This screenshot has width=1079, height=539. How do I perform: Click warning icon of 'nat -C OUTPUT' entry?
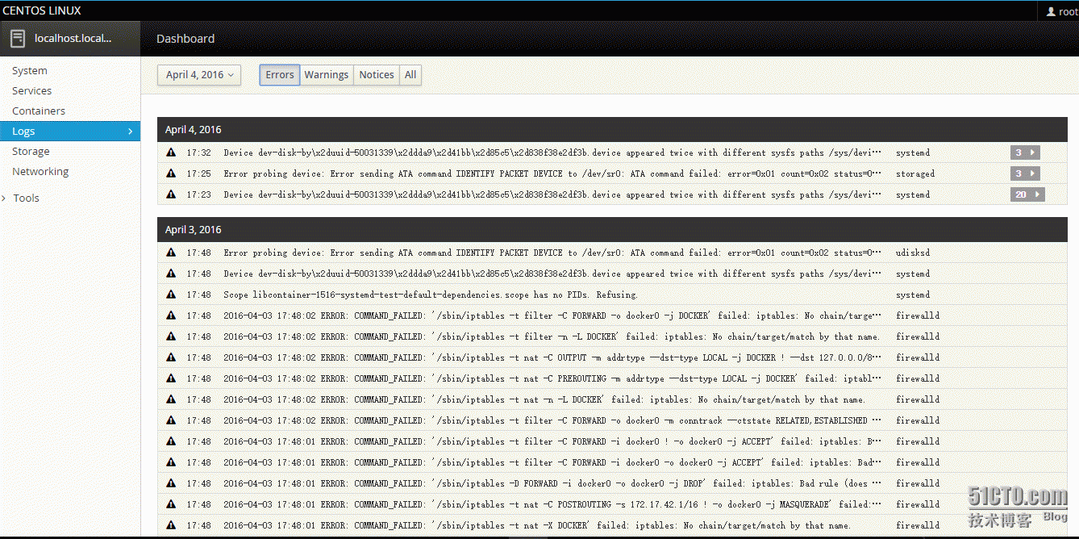[x=171, y=357]
